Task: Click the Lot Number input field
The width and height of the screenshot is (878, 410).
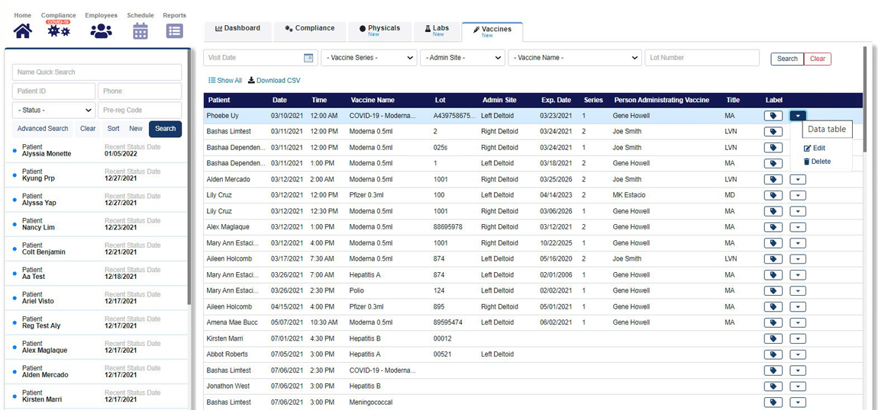Action: point(702,58)
